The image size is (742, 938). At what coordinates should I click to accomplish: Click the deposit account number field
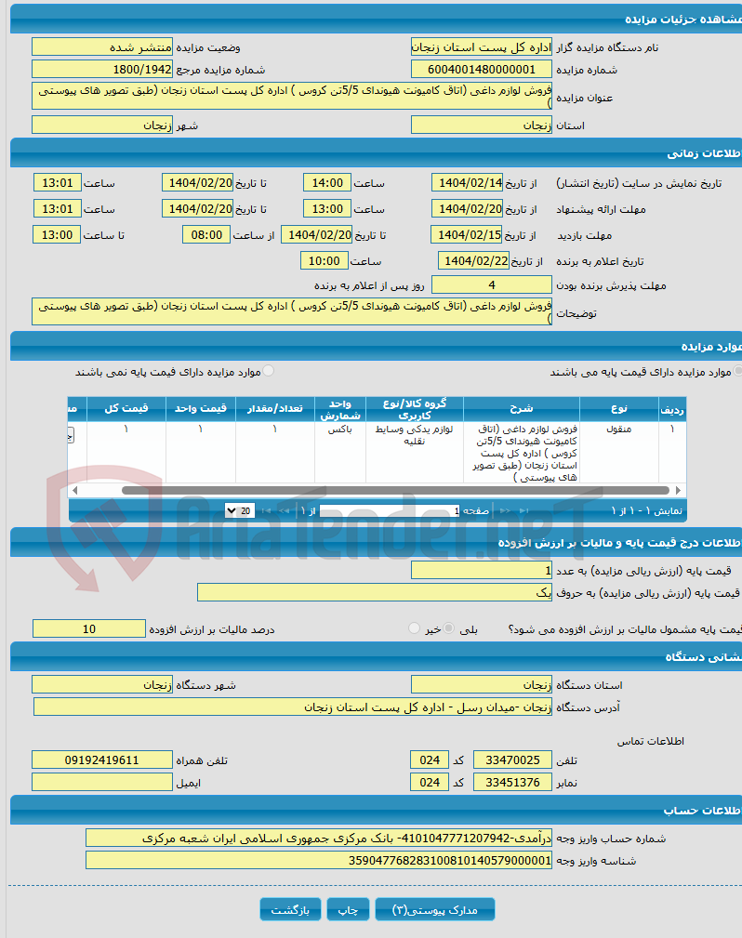(x=319, y=839)
